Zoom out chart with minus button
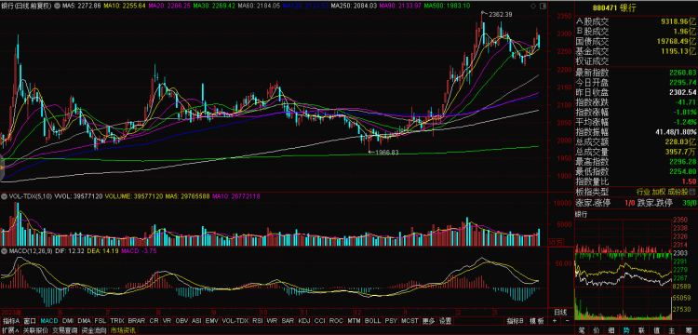Image resolution: width=698 pixels, height=335 pixels. (x=567, y=321)
